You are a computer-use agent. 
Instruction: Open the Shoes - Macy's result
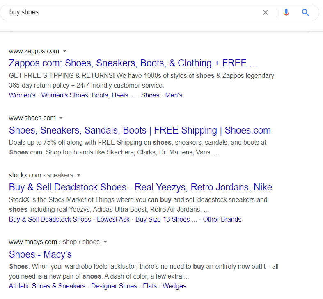click(x=40, y=254)
